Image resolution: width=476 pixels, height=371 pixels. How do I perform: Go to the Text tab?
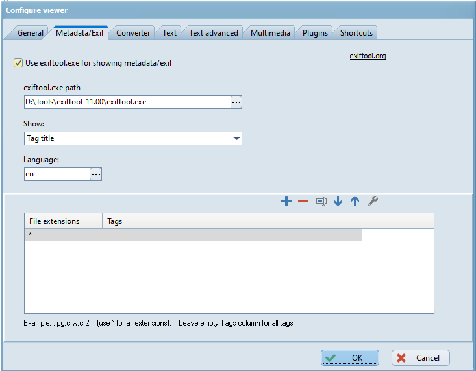pos(169,33)
